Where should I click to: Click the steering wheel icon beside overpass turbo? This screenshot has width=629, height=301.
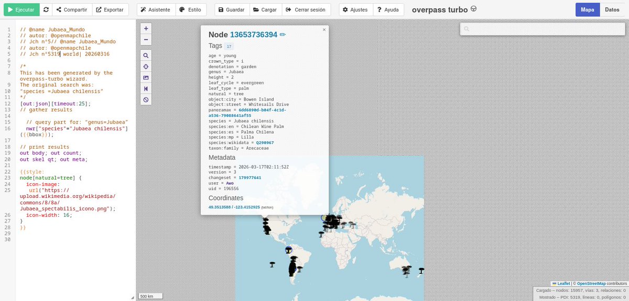click(x=474, y=9)
